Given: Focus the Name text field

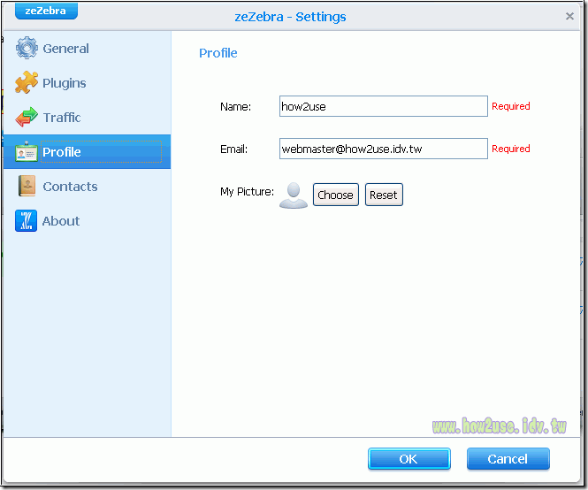Looking at the screenshot, I should click(383, 106).
